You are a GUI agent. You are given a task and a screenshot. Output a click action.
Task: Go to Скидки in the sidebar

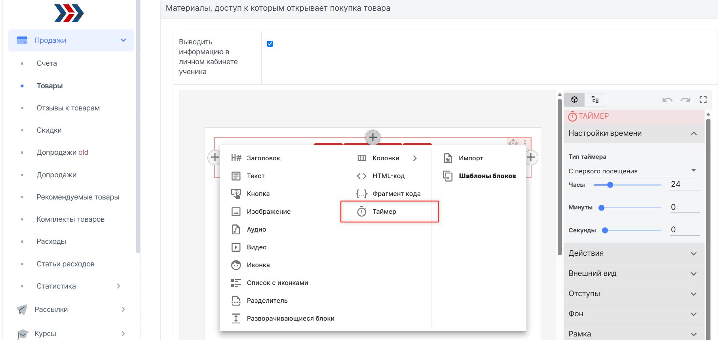pos(49,130)
